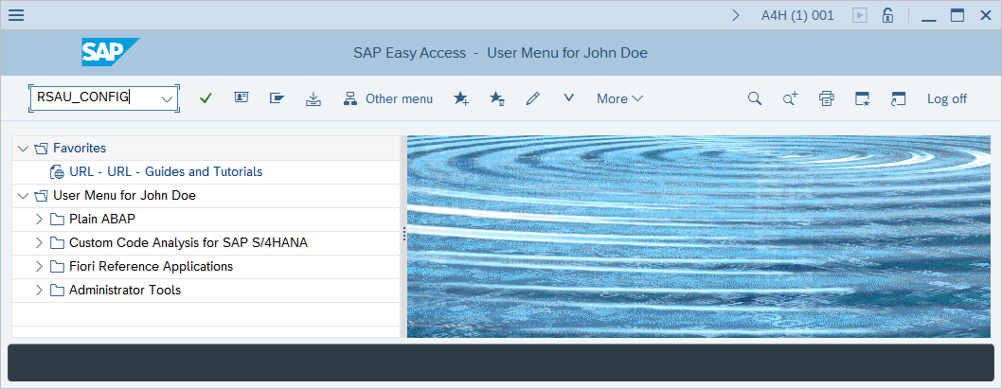Expand the More dropdown menu
Image resolution: width=1002 pixels, height=389 pixels.
tap(620, 98)
